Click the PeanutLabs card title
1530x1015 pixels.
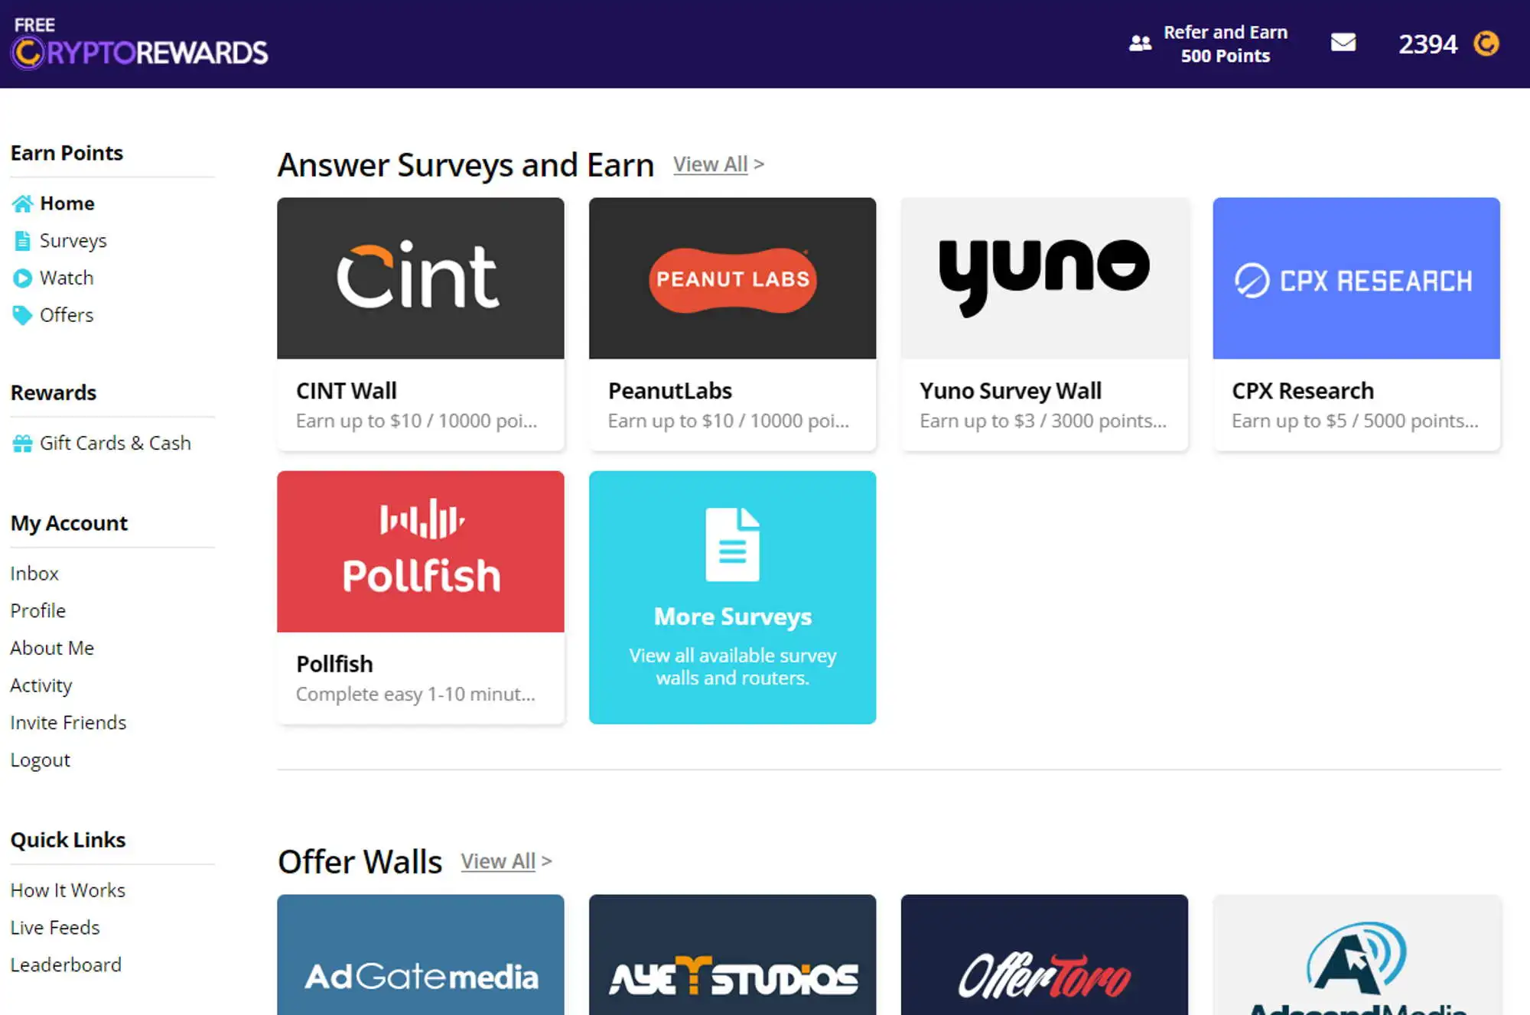tap(670, 391)
